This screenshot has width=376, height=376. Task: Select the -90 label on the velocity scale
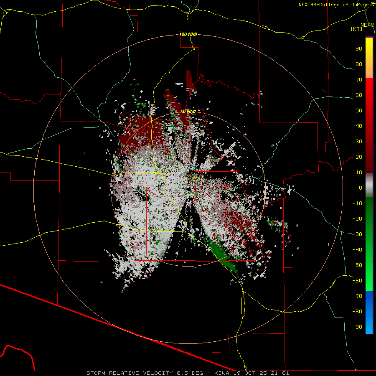(x=357, y=327)
